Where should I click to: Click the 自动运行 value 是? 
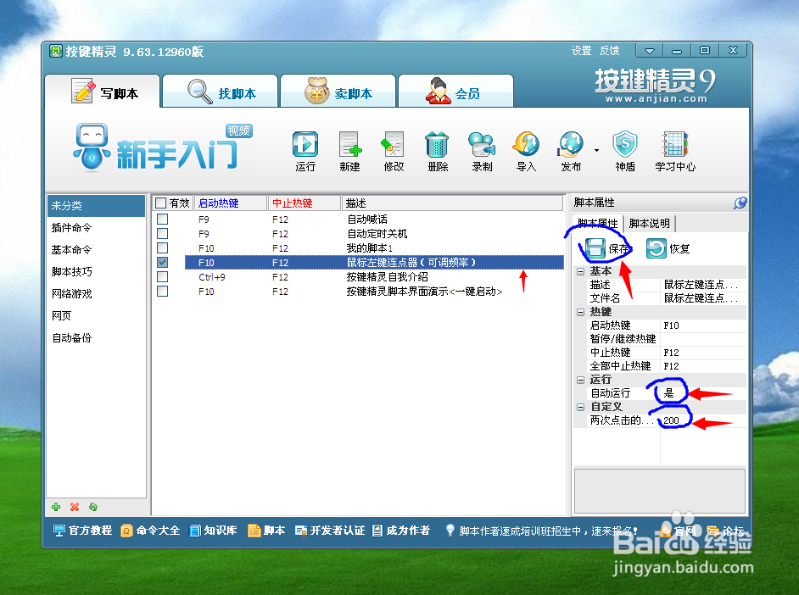point(704,393)
